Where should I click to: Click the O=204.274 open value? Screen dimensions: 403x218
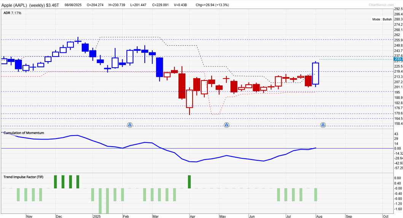pyautogui.click(x=95, y=5)
